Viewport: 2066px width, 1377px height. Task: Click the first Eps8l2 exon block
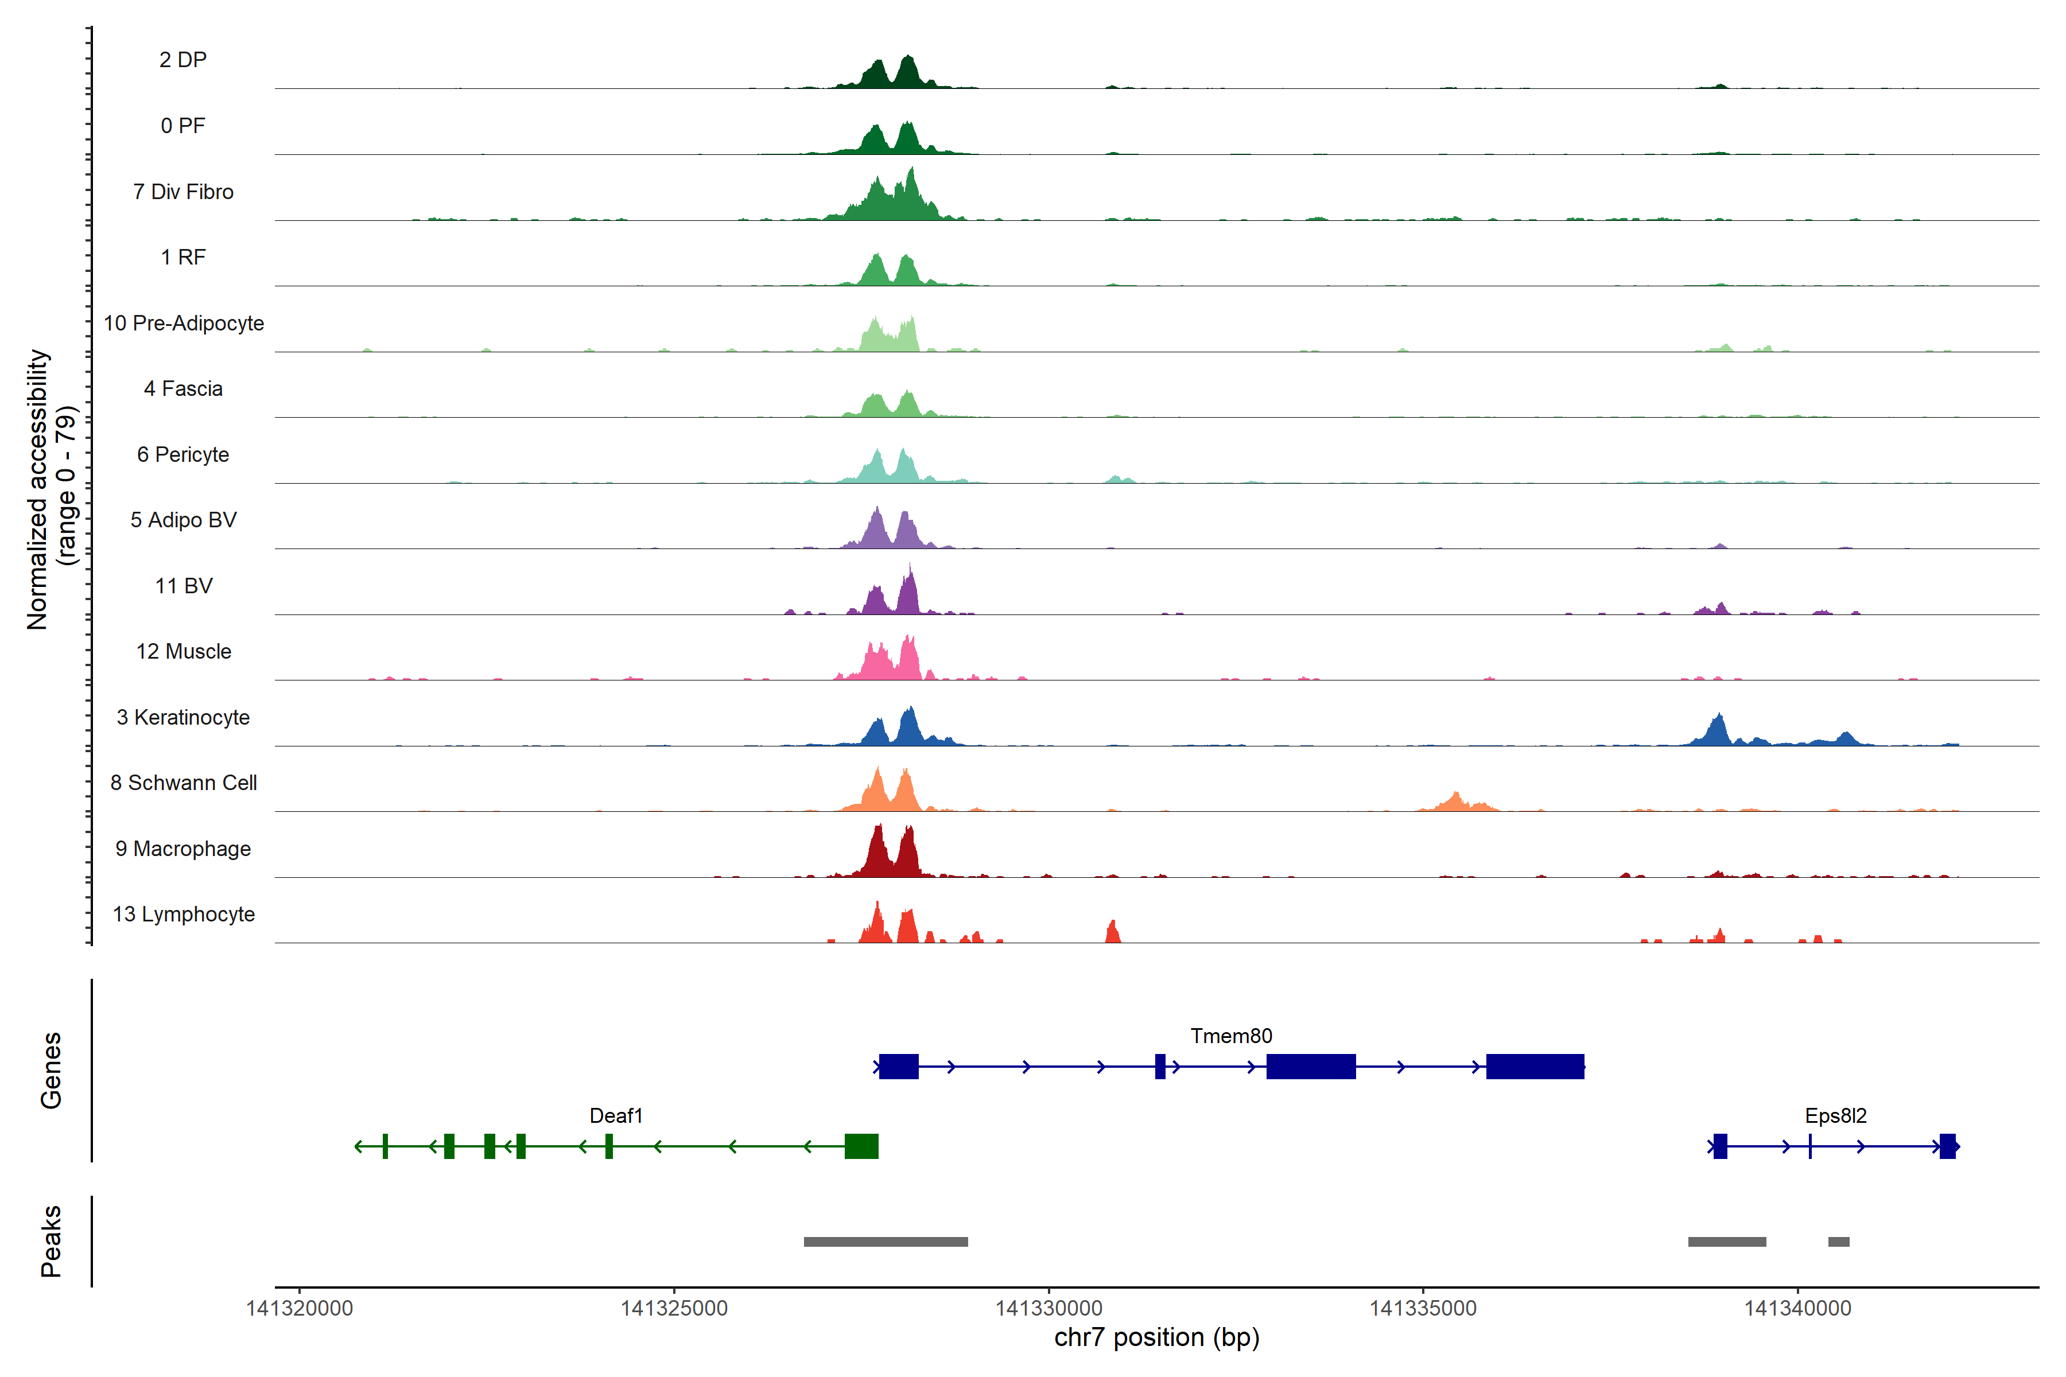(x=1720, y=1146)
